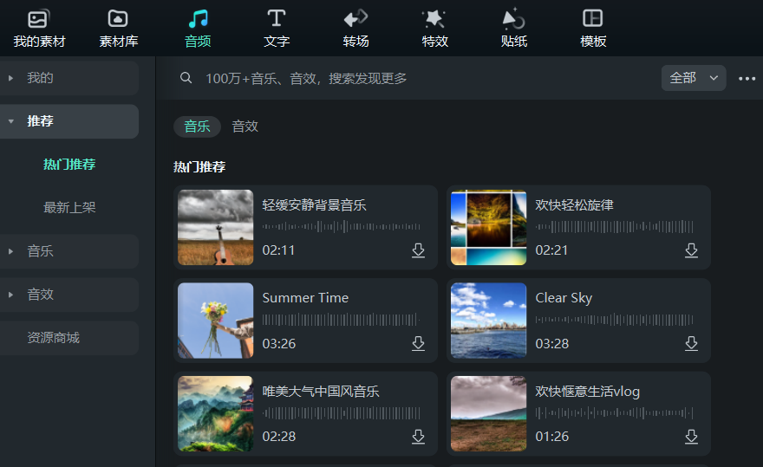Screen dimensions: 763x467
Task: Click the search magnifier icon
Action: coord(186,78)
